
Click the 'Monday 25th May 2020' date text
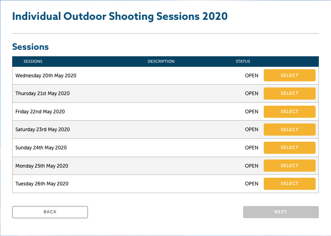pos(42,166)
